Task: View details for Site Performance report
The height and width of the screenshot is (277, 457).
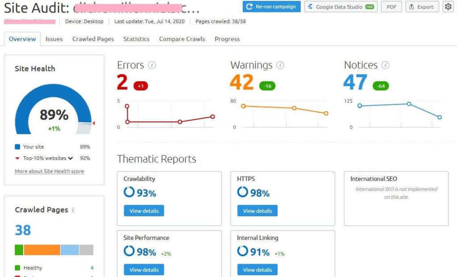Action: [144, 270]
